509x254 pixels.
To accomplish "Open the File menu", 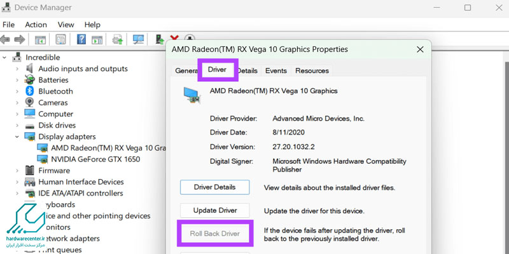I will click(x=8, y=25).
